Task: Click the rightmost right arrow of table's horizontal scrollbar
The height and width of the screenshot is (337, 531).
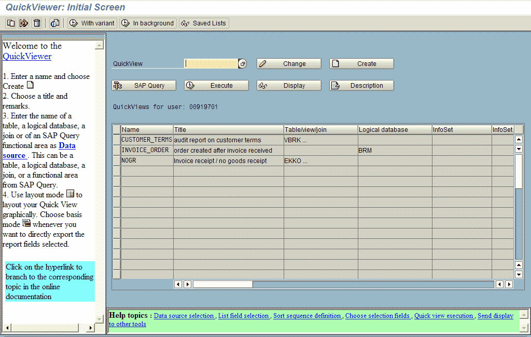Action: click(509, 284)
